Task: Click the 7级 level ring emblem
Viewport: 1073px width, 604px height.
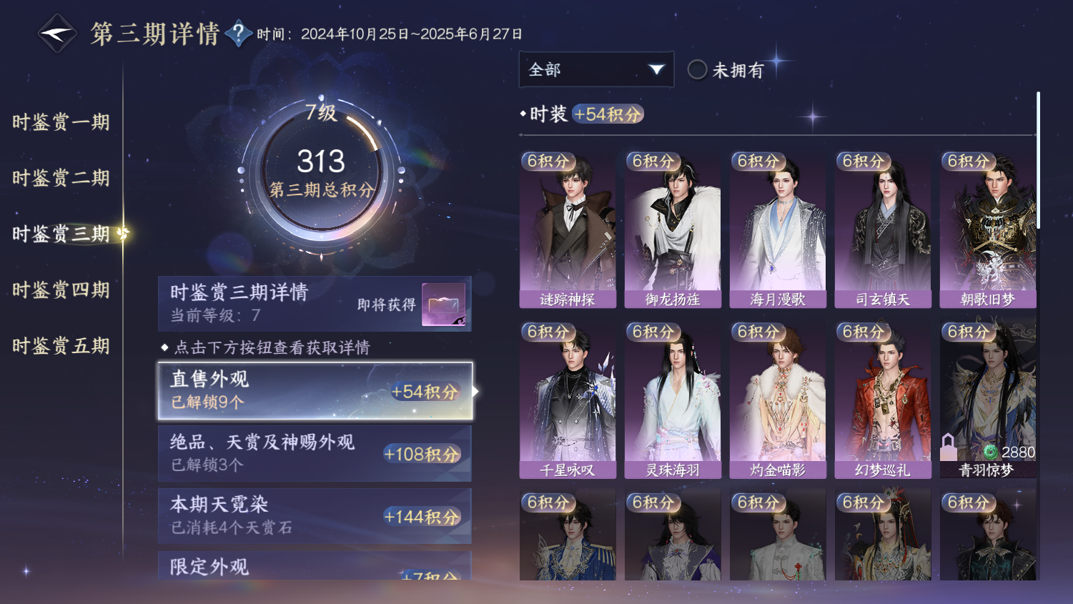Action: coord(321,172)
